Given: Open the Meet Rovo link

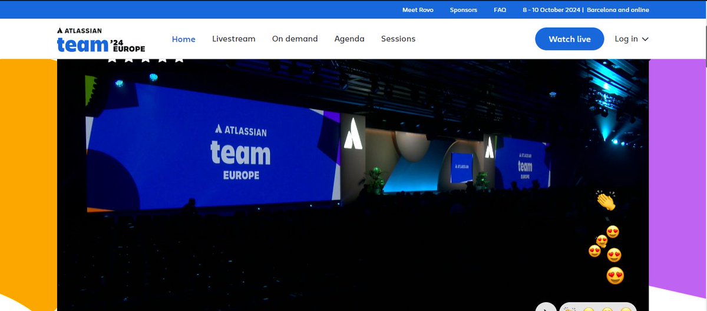Looking at the screenshot, I should click(x=418, y=10).
